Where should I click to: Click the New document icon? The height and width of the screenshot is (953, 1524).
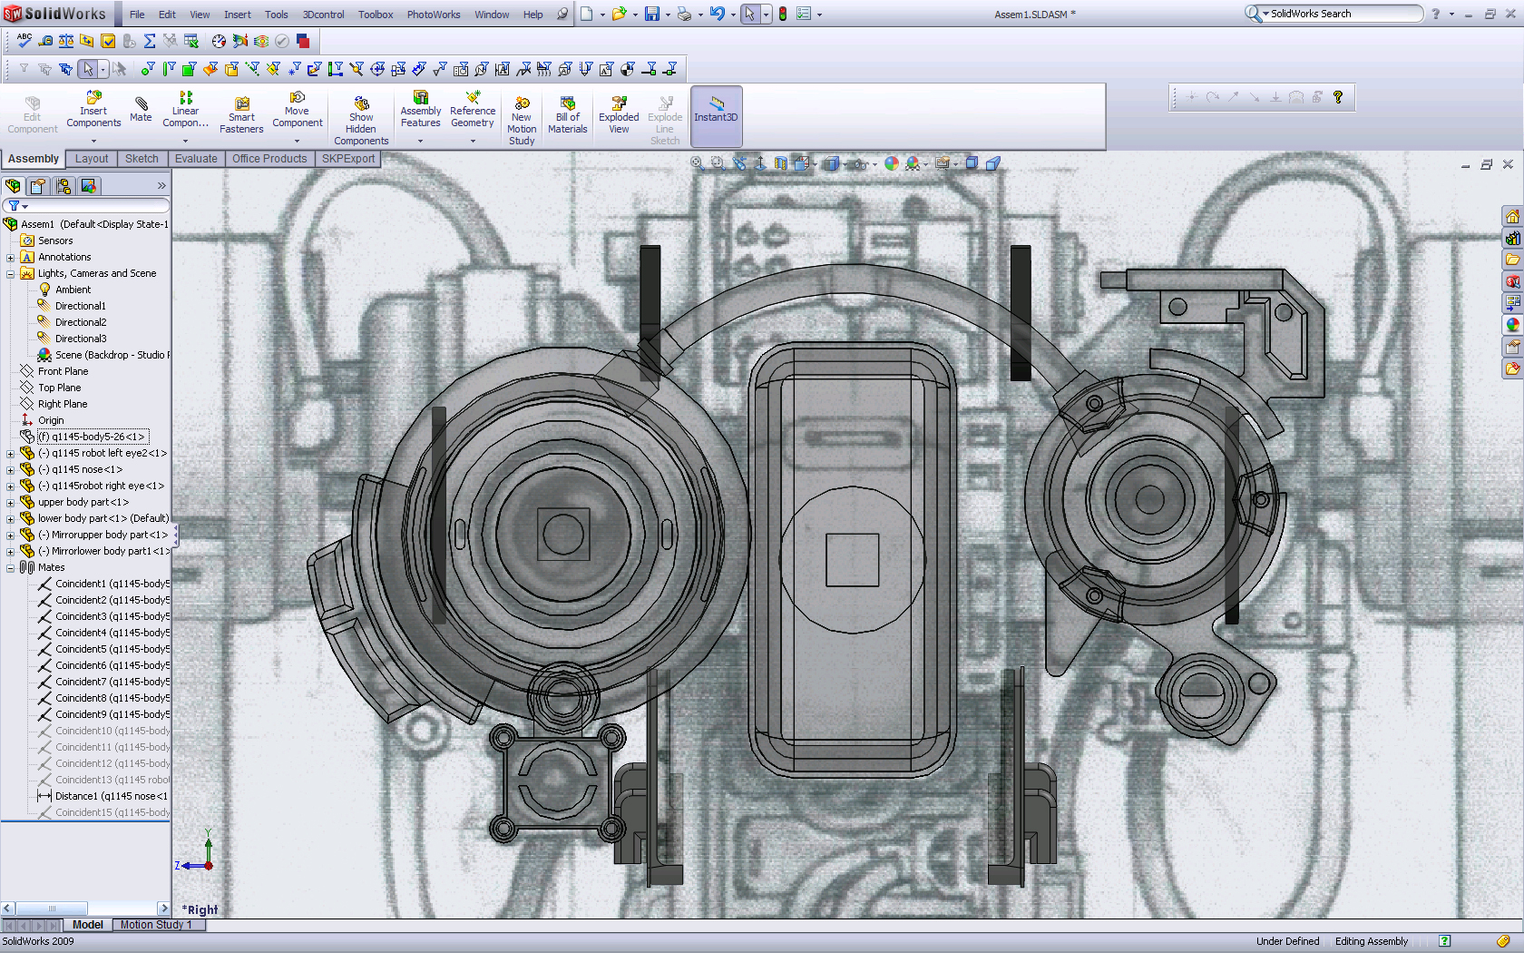point(587,14)
